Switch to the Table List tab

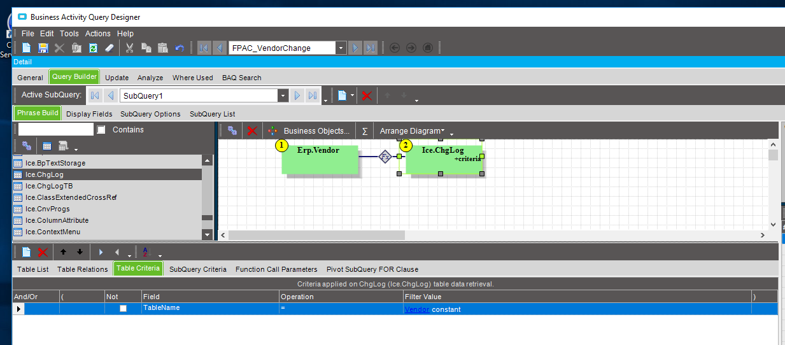pyautogui.click(x=33, y=269)
